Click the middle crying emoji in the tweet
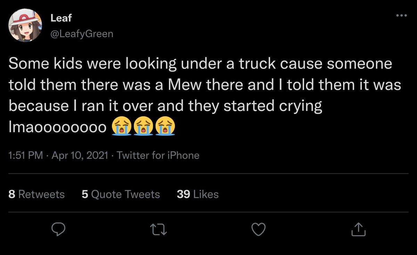 [143, 126]
